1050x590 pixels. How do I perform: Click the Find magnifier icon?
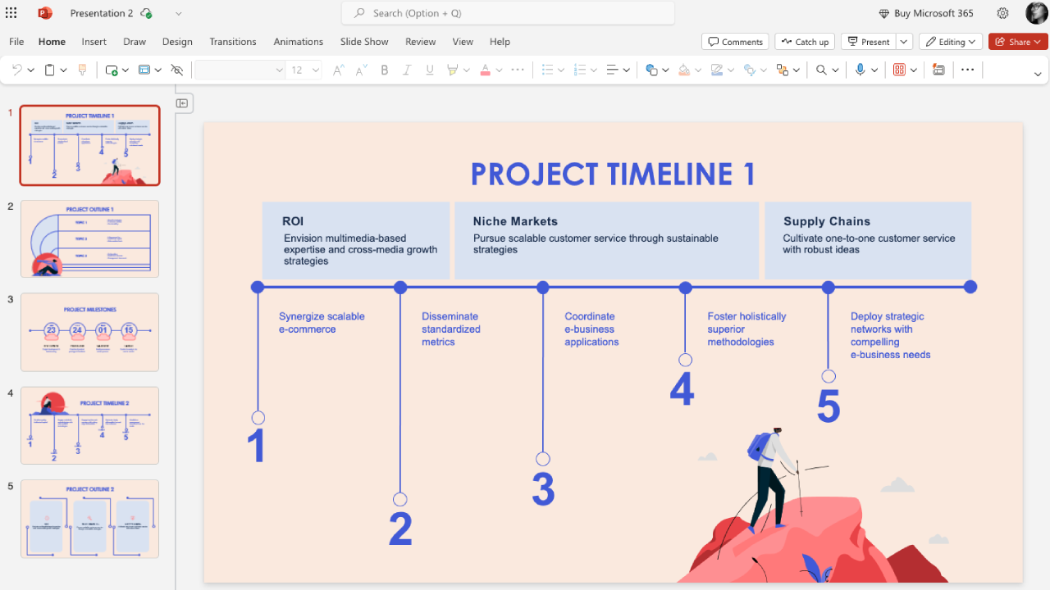pyautogui.click(x=821, y=70)
